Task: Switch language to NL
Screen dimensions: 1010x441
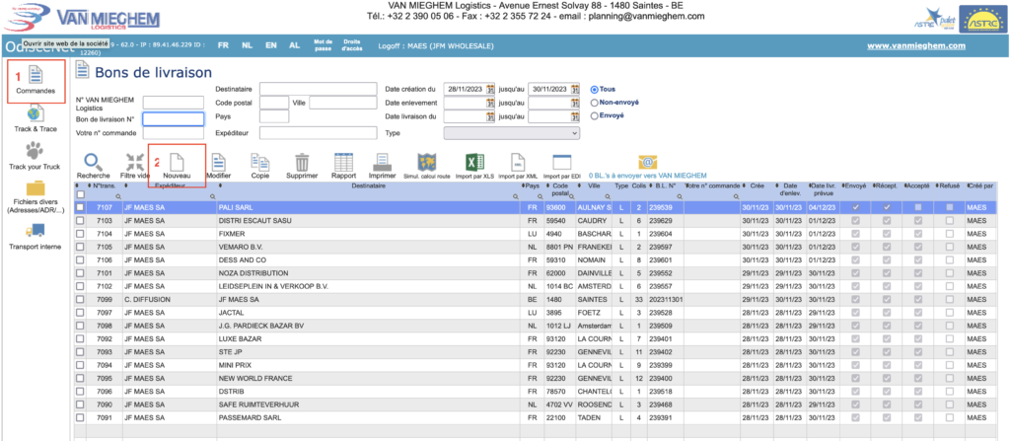Action: 246,45
